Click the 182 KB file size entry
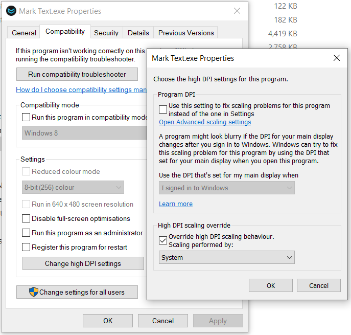This screenshot has height=335, width=351. 286,20
